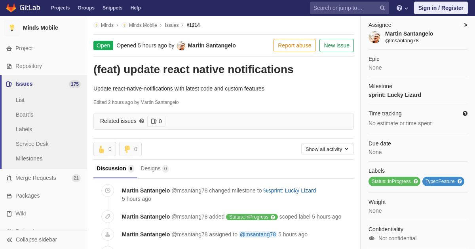Screen dimensions: 475x249
Task: Click the Related issues help icon
Action: coord(142,121)
